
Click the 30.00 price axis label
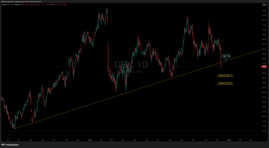[x=264, y=39]
